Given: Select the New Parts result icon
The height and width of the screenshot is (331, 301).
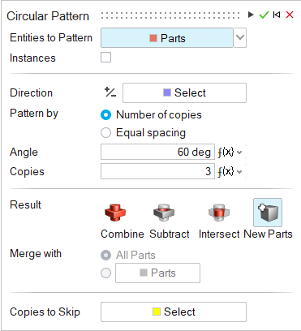Looking at the screenshot, I should point(268,213).
